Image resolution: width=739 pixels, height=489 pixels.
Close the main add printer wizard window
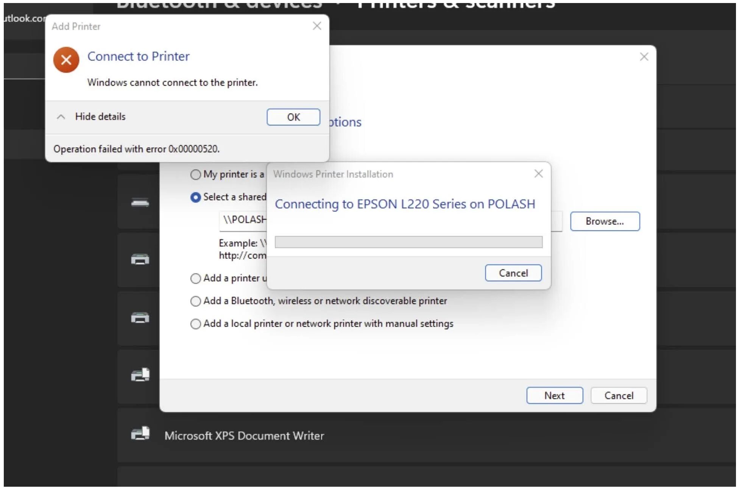tap(644, 57)
